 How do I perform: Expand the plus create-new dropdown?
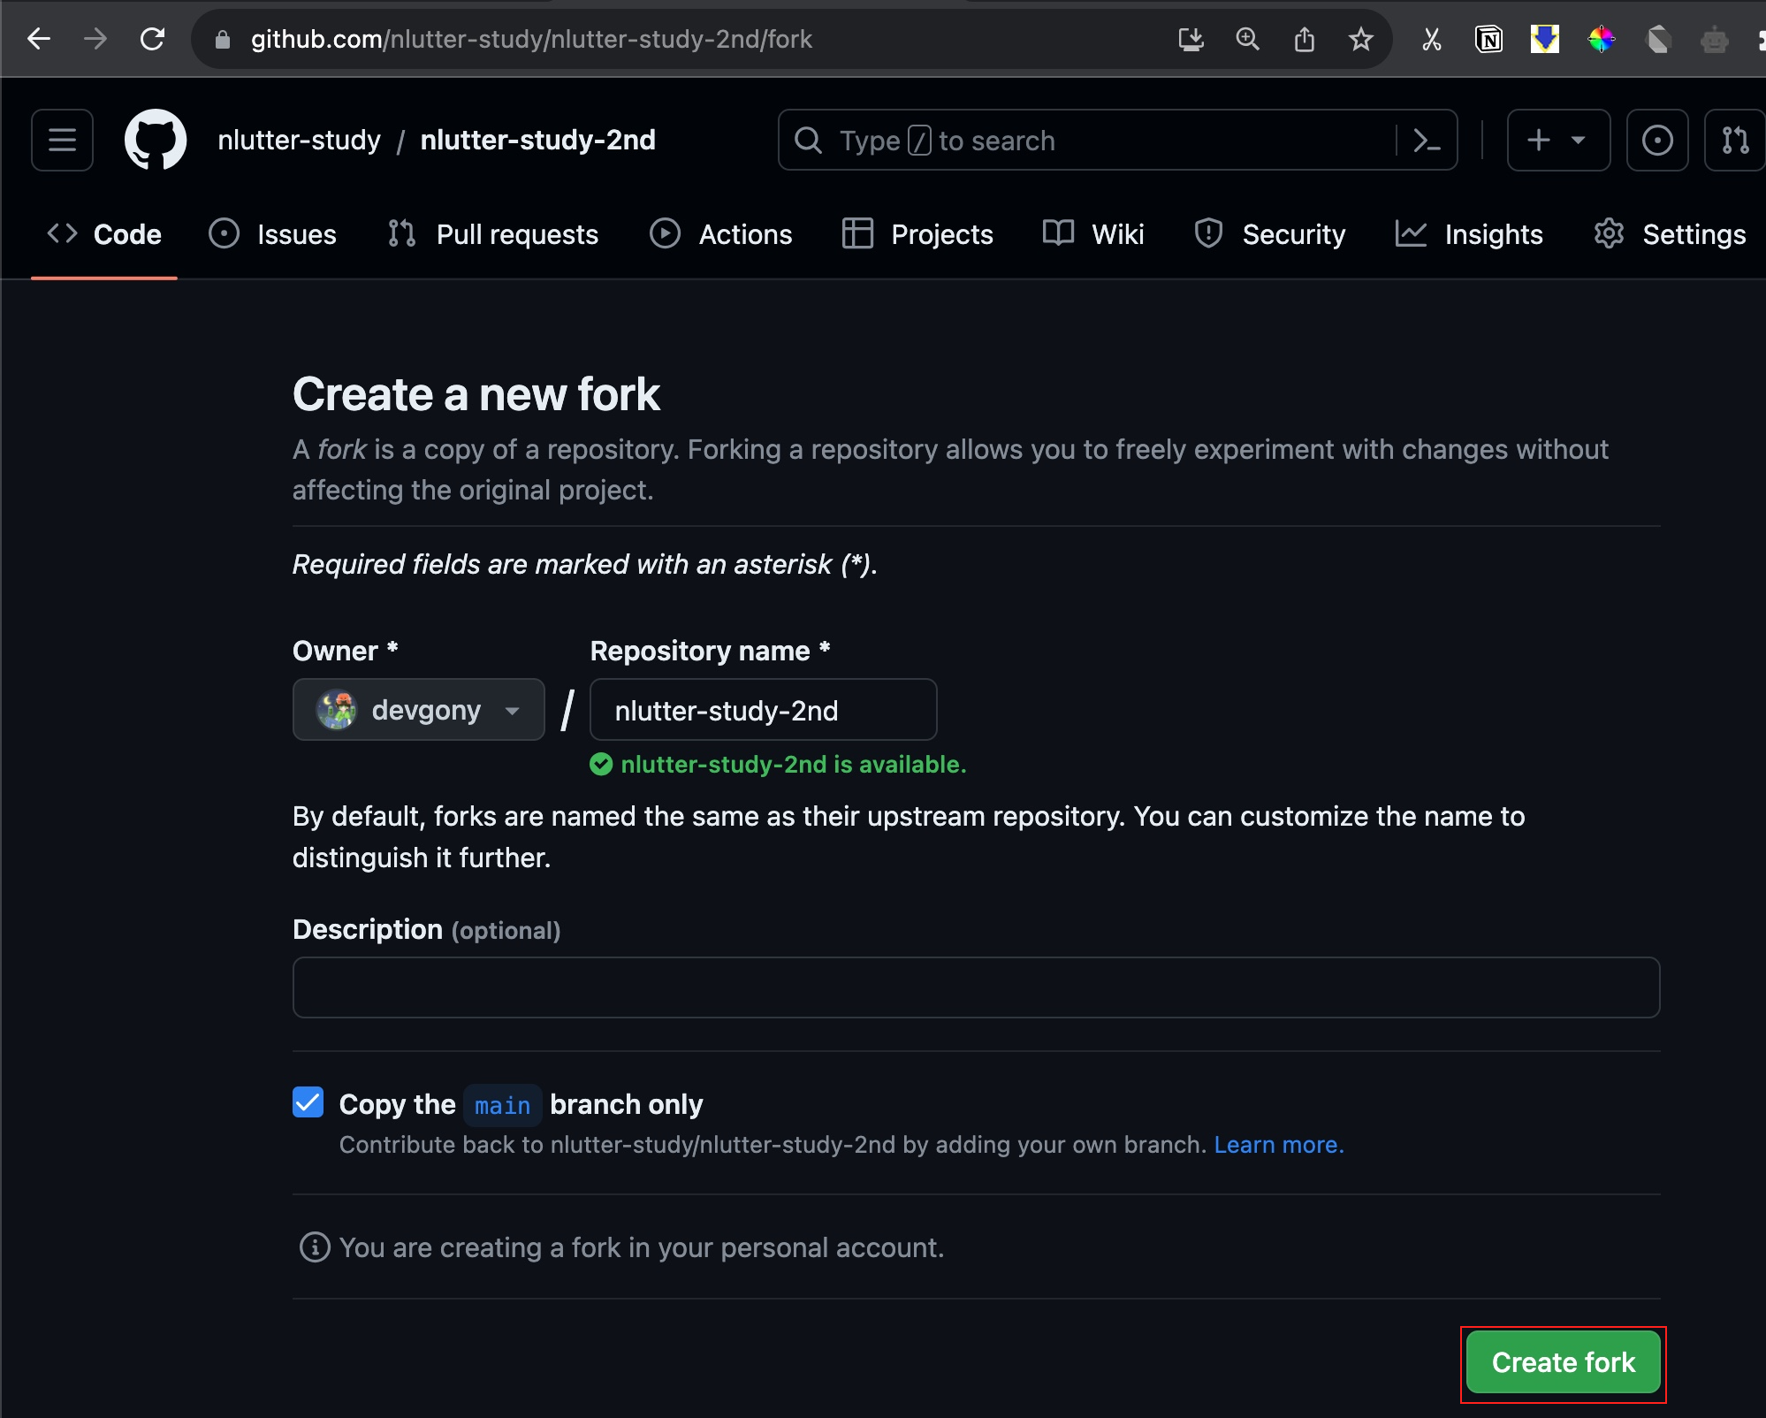1557,140
